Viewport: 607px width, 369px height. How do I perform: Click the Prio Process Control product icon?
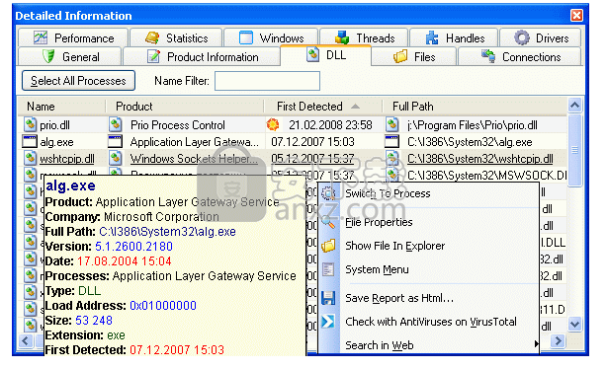point(115,124)
